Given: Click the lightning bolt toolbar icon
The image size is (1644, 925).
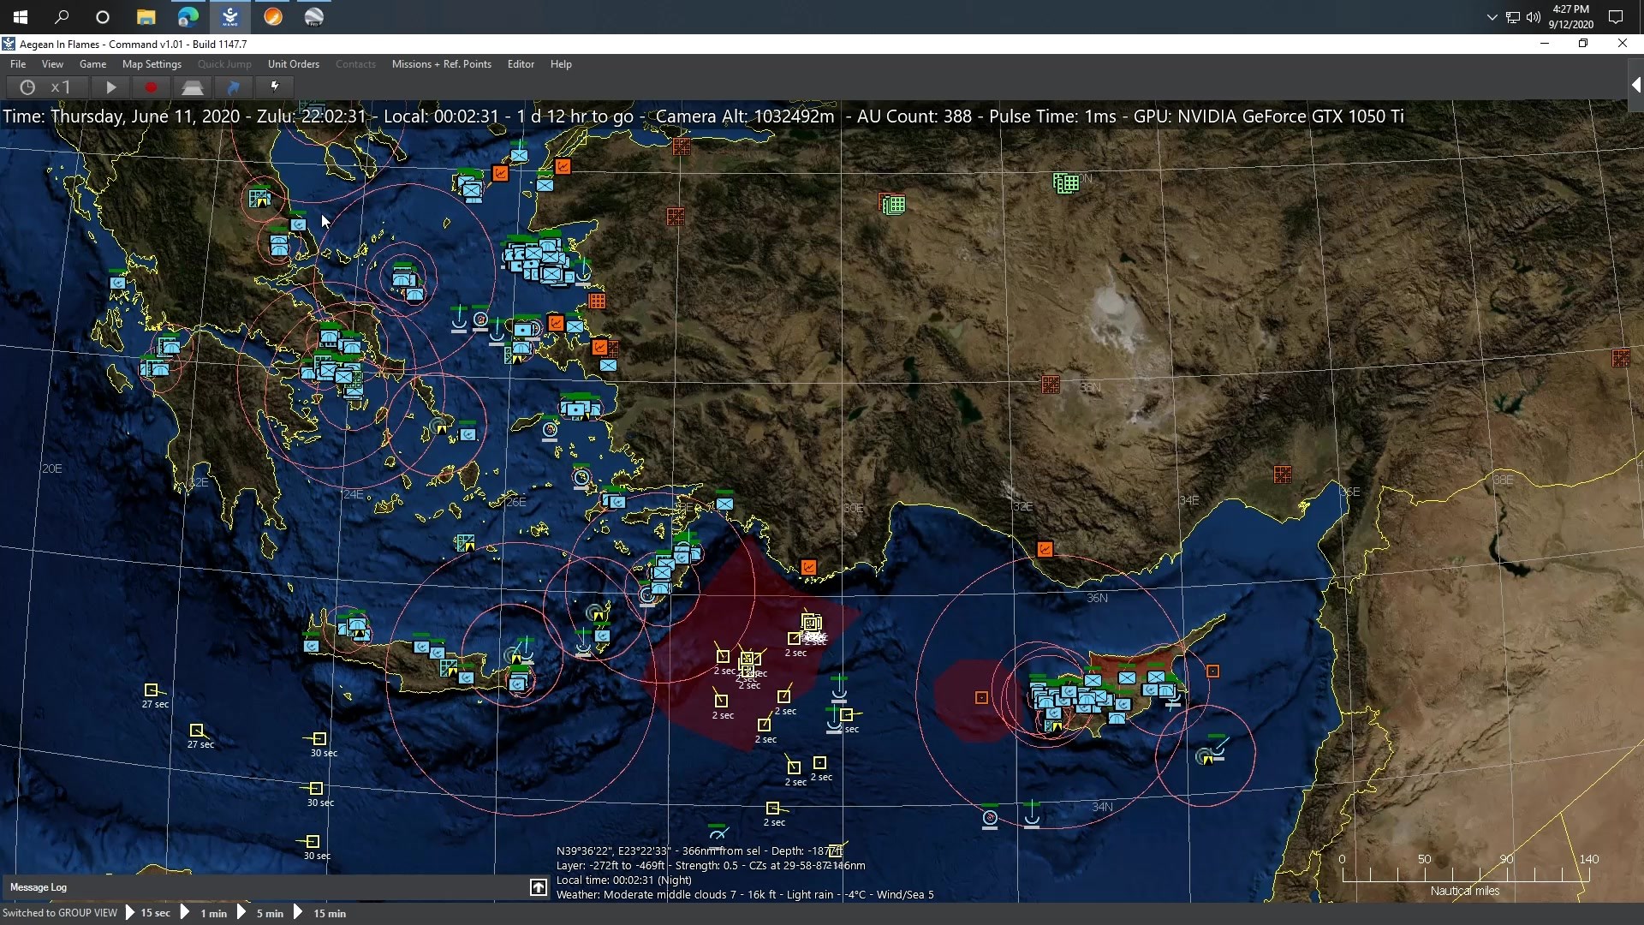Looking at the screenshot, I should pyautogui.click(x=274, y=87).
